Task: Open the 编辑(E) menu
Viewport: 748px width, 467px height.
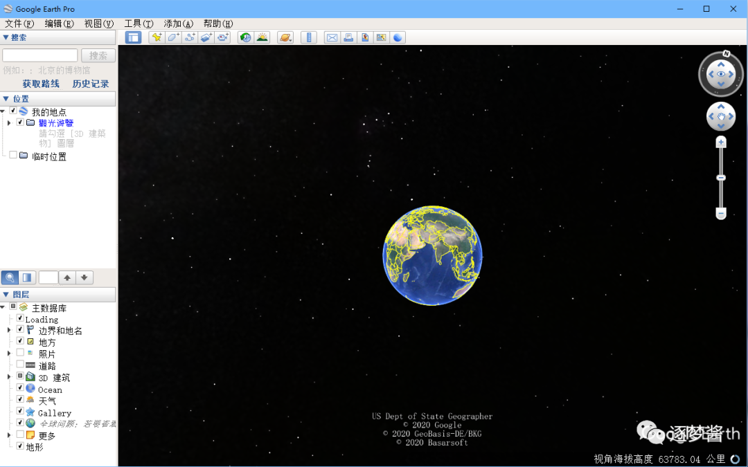Action: coord(59,24)
